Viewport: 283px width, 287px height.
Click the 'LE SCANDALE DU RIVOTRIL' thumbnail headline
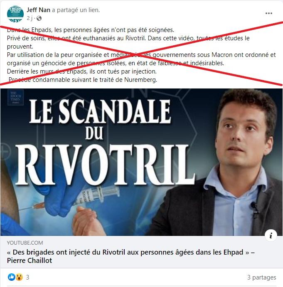pyautogui.click(x=104, y=142)
